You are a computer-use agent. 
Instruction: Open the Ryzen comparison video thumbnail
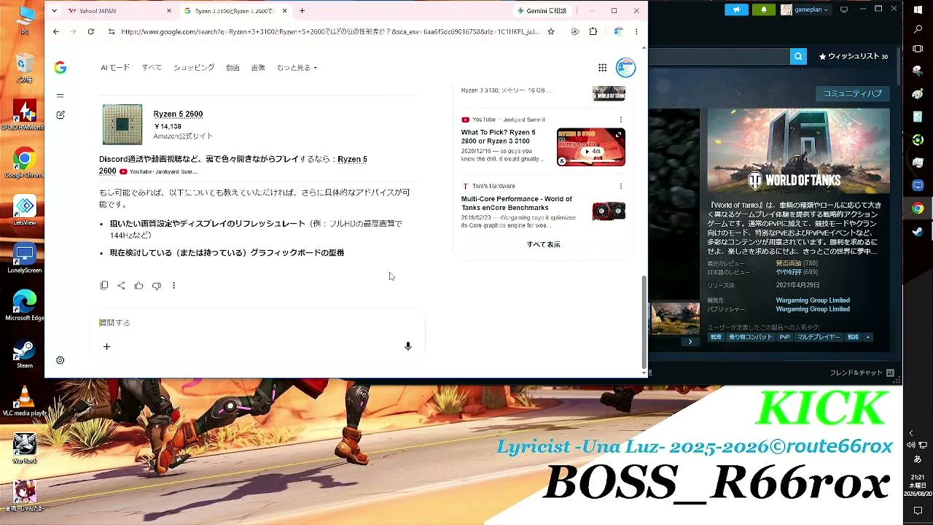pyautogui.click(x=591, y=147)
